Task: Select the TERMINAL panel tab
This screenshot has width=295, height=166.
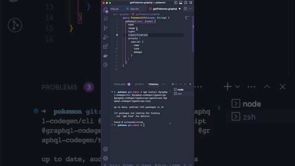Action: (x=153, y=84)
